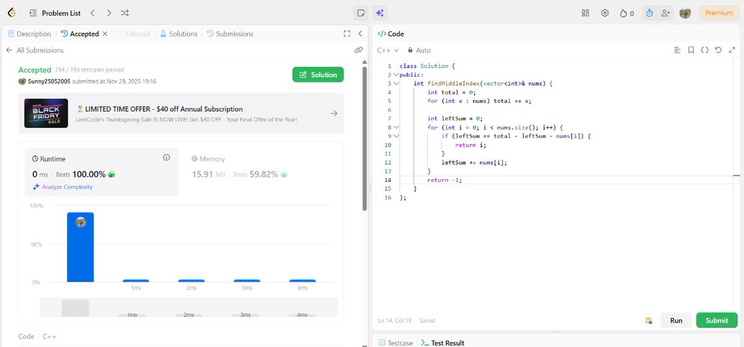Click the tallest 0ms runtime bar

[81, 247]
